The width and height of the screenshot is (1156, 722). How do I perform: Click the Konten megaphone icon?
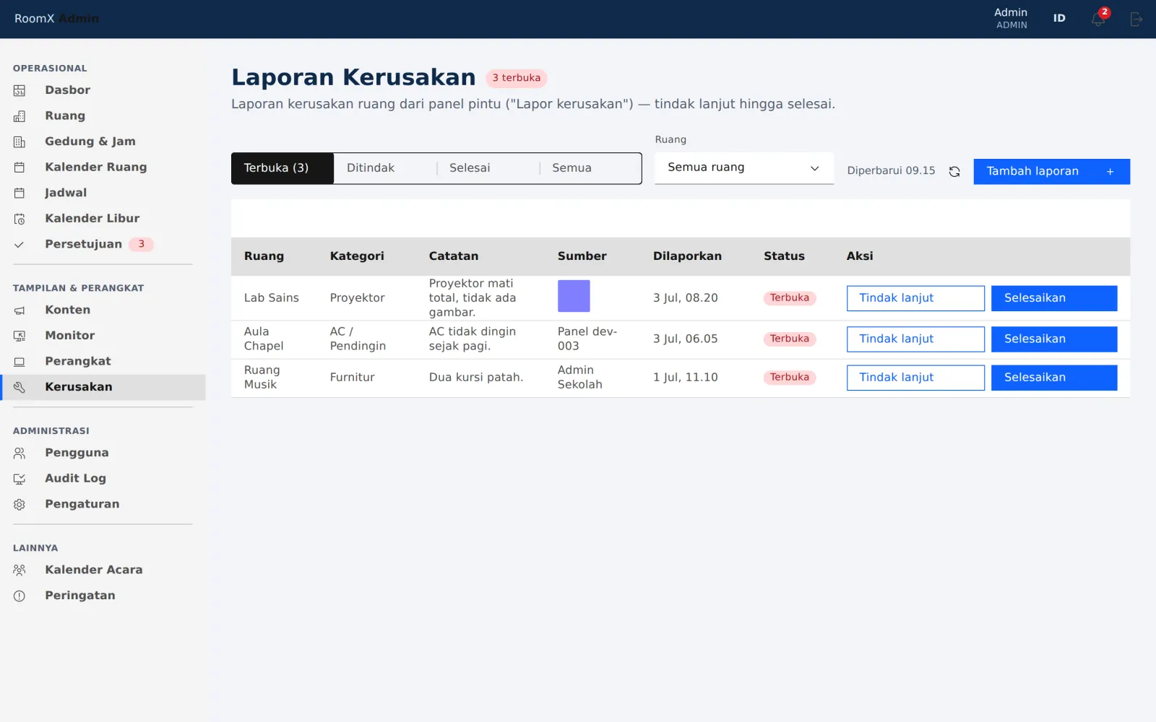click(20, 310)
